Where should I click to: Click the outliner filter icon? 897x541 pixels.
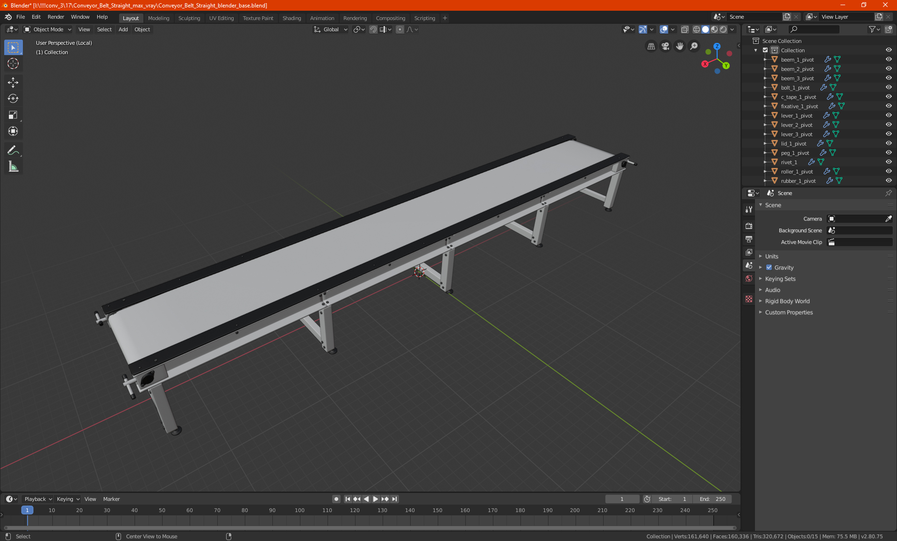(874, 29)
